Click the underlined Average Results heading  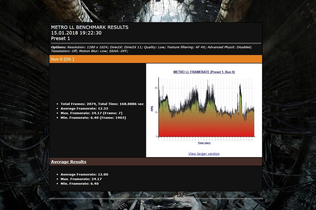pos(68,162)
